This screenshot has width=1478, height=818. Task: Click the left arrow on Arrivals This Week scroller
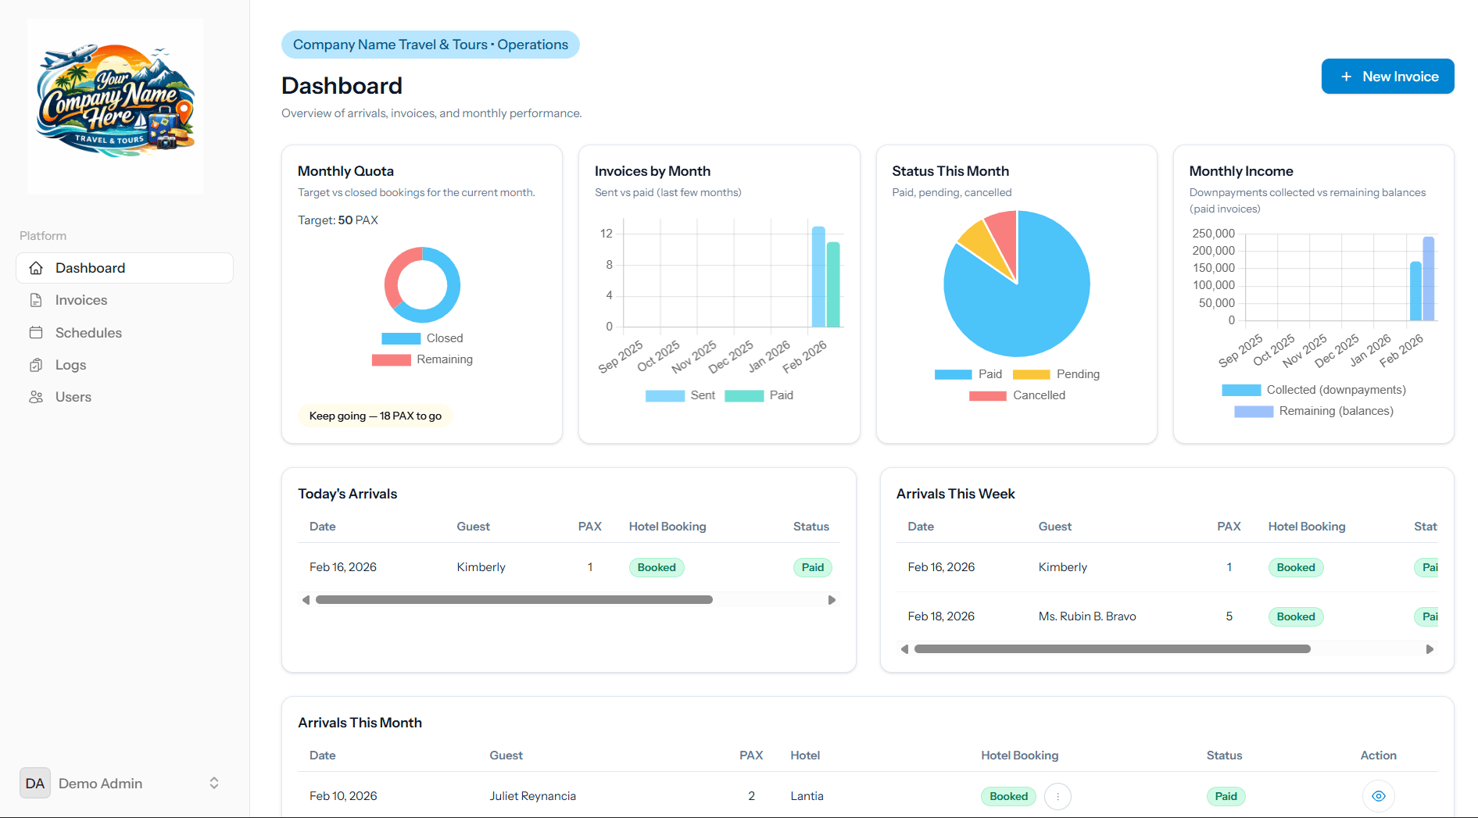click(x=904, y=648)
